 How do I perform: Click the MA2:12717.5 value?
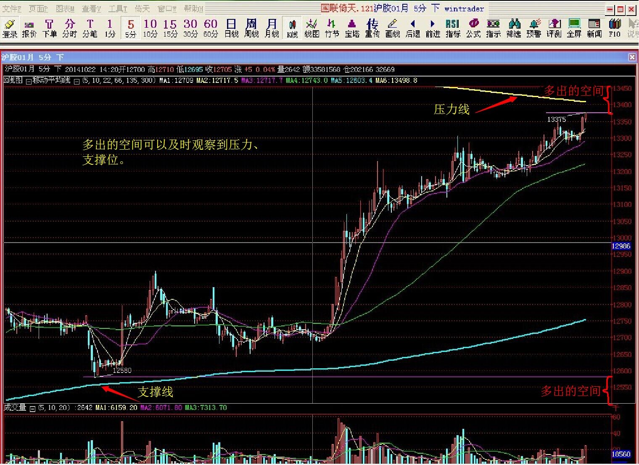click(217, 80)
